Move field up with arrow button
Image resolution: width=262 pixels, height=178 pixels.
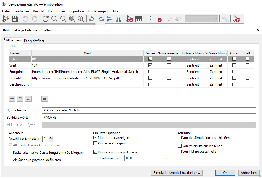point(20,99)
